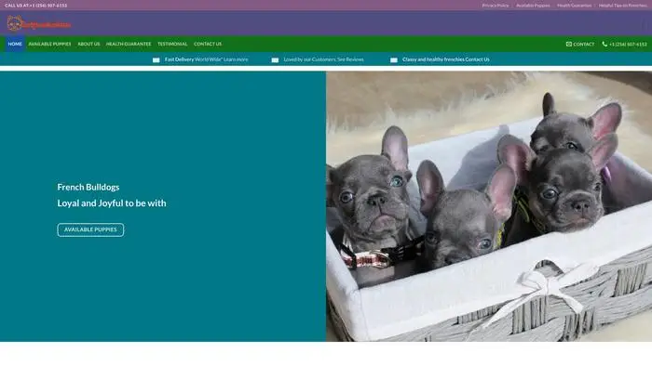Screen dimensions: 652x366
Task: Click the Learn more delivery link
Action: click(x=236, y=59)
